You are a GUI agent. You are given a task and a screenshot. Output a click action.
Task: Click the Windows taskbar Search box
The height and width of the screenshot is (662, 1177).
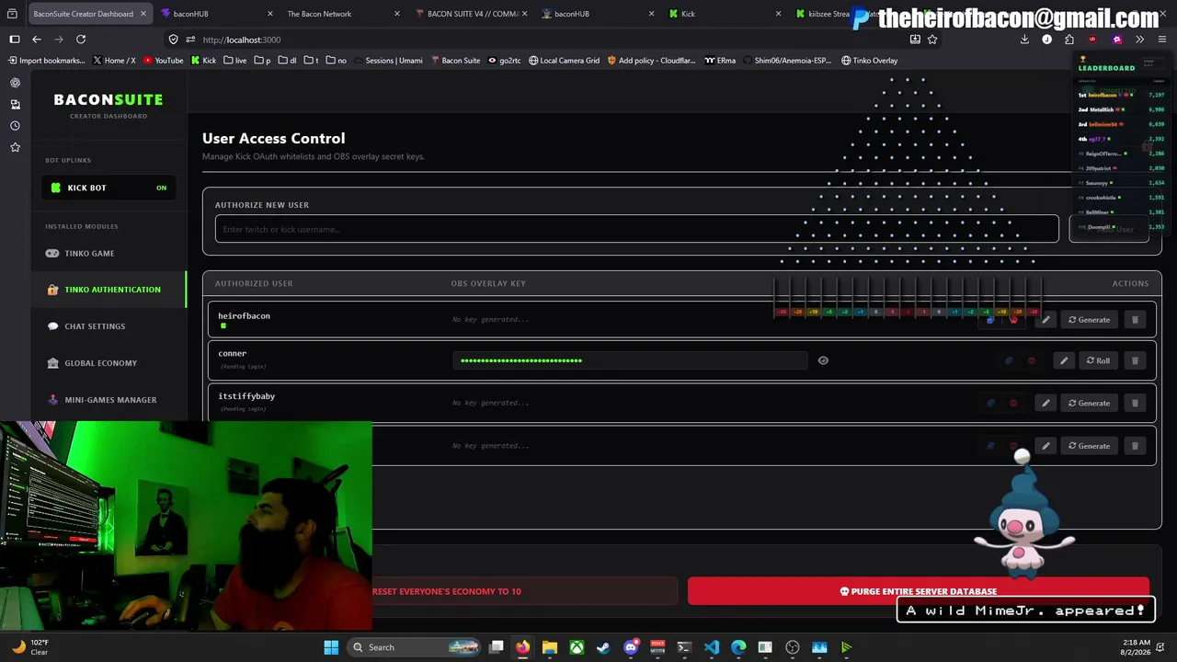coord(414,647)
